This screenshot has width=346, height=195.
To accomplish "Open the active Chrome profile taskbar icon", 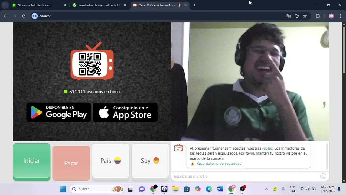I will pyautogui.click(x=231, y=189).
